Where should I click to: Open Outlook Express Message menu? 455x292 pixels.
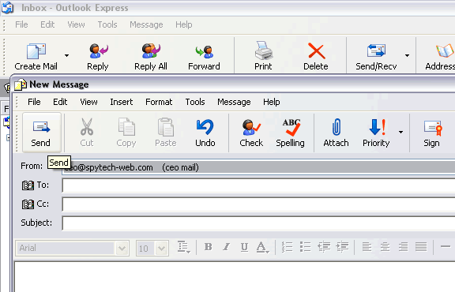click(146, 24)
